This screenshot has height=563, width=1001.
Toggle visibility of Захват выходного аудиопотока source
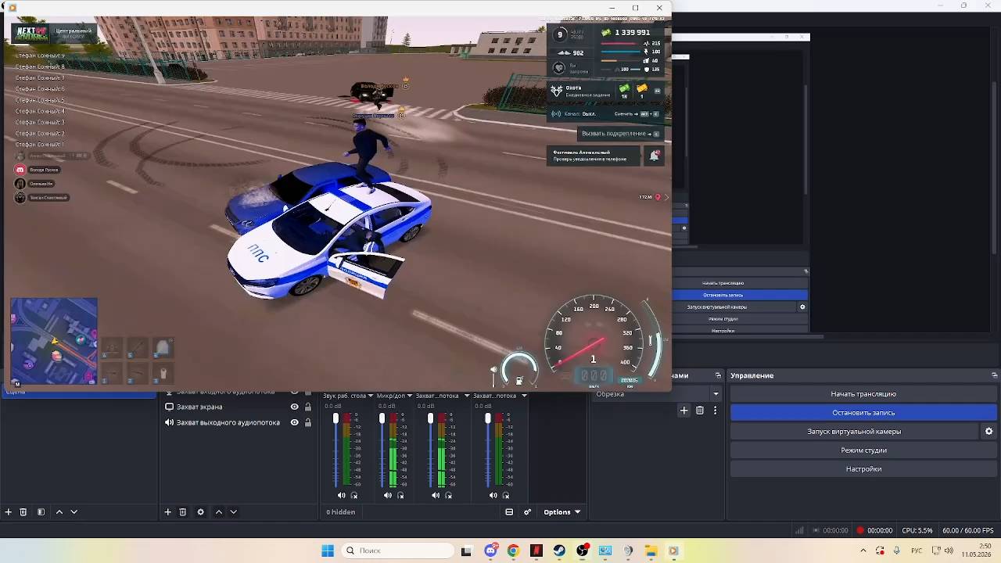coord(295,423)
